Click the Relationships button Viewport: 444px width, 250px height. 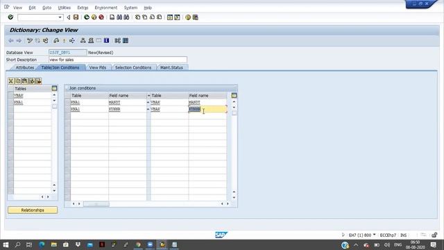pos(33,210)
